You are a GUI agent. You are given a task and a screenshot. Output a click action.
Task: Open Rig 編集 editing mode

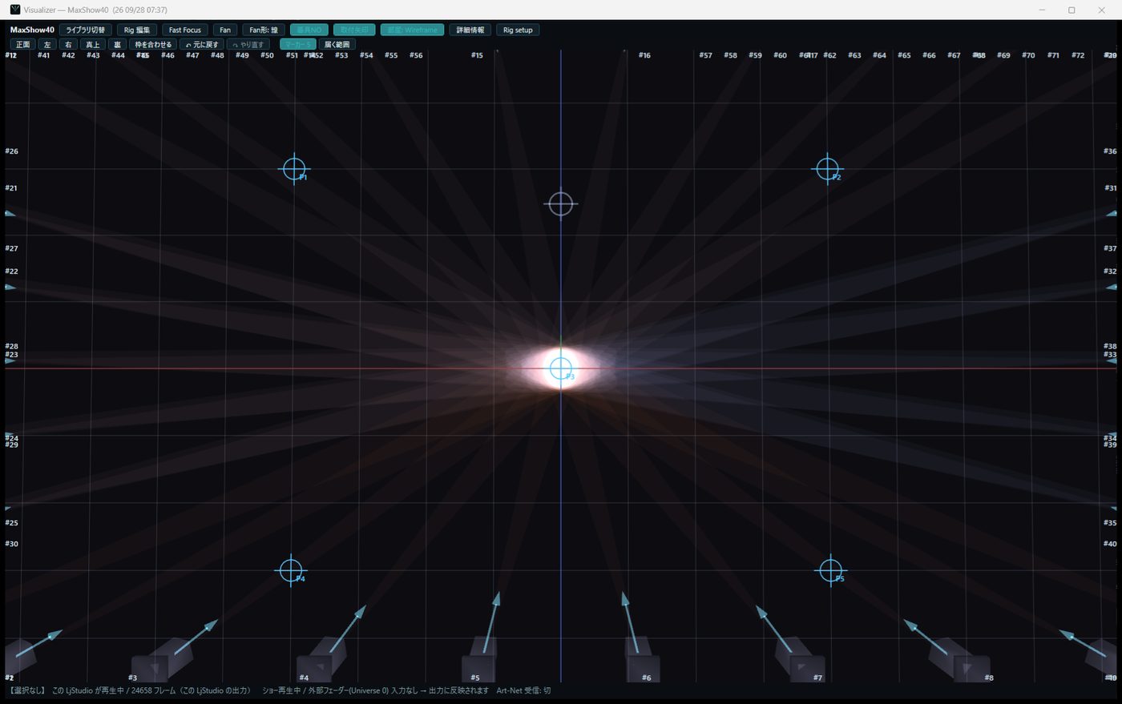point(136,30)
